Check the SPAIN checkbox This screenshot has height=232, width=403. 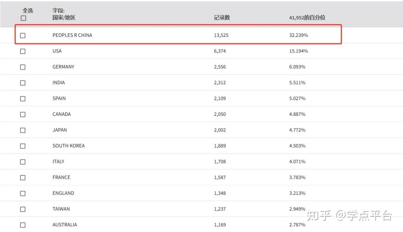[23, 99]
